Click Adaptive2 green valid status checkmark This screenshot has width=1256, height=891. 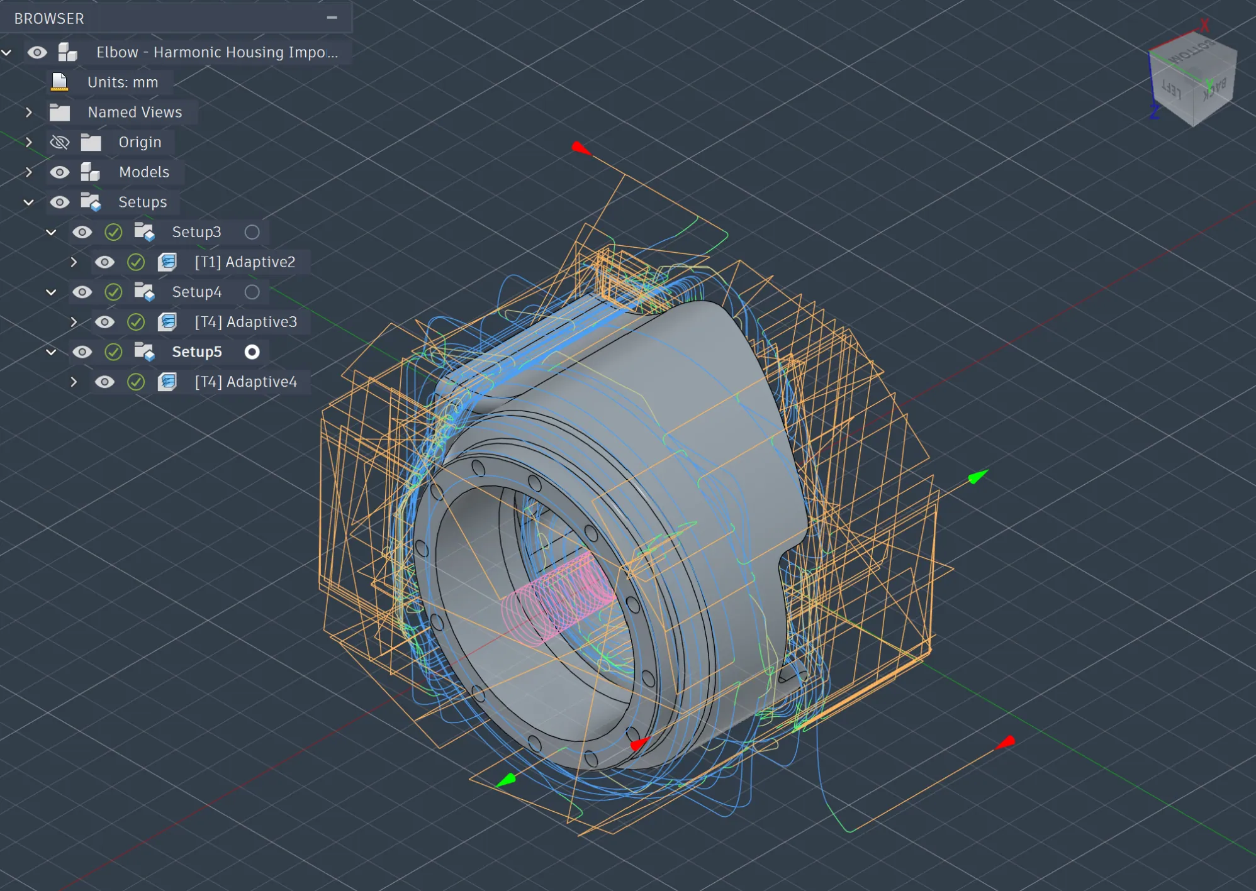[x=136, y=262]
